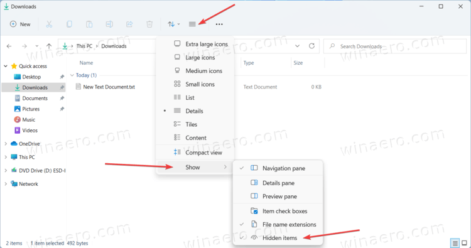
Task: Choose List view
Action: (x=195, y=97)
